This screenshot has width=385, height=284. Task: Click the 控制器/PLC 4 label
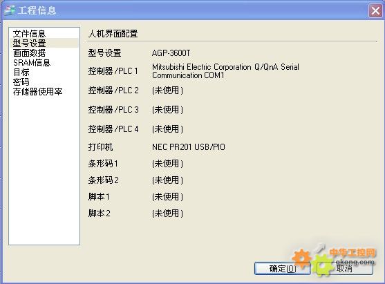(x=113, y=129)
